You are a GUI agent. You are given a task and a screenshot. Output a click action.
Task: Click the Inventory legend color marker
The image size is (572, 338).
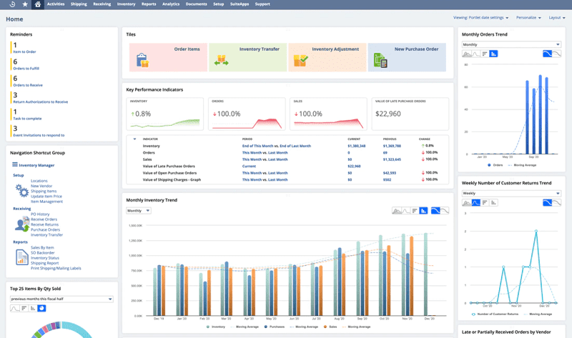[208, 327]
